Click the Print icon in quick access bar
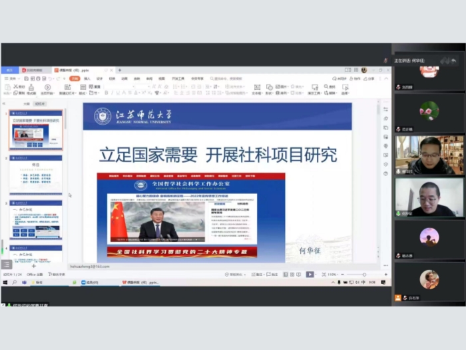 pos(38,79)
